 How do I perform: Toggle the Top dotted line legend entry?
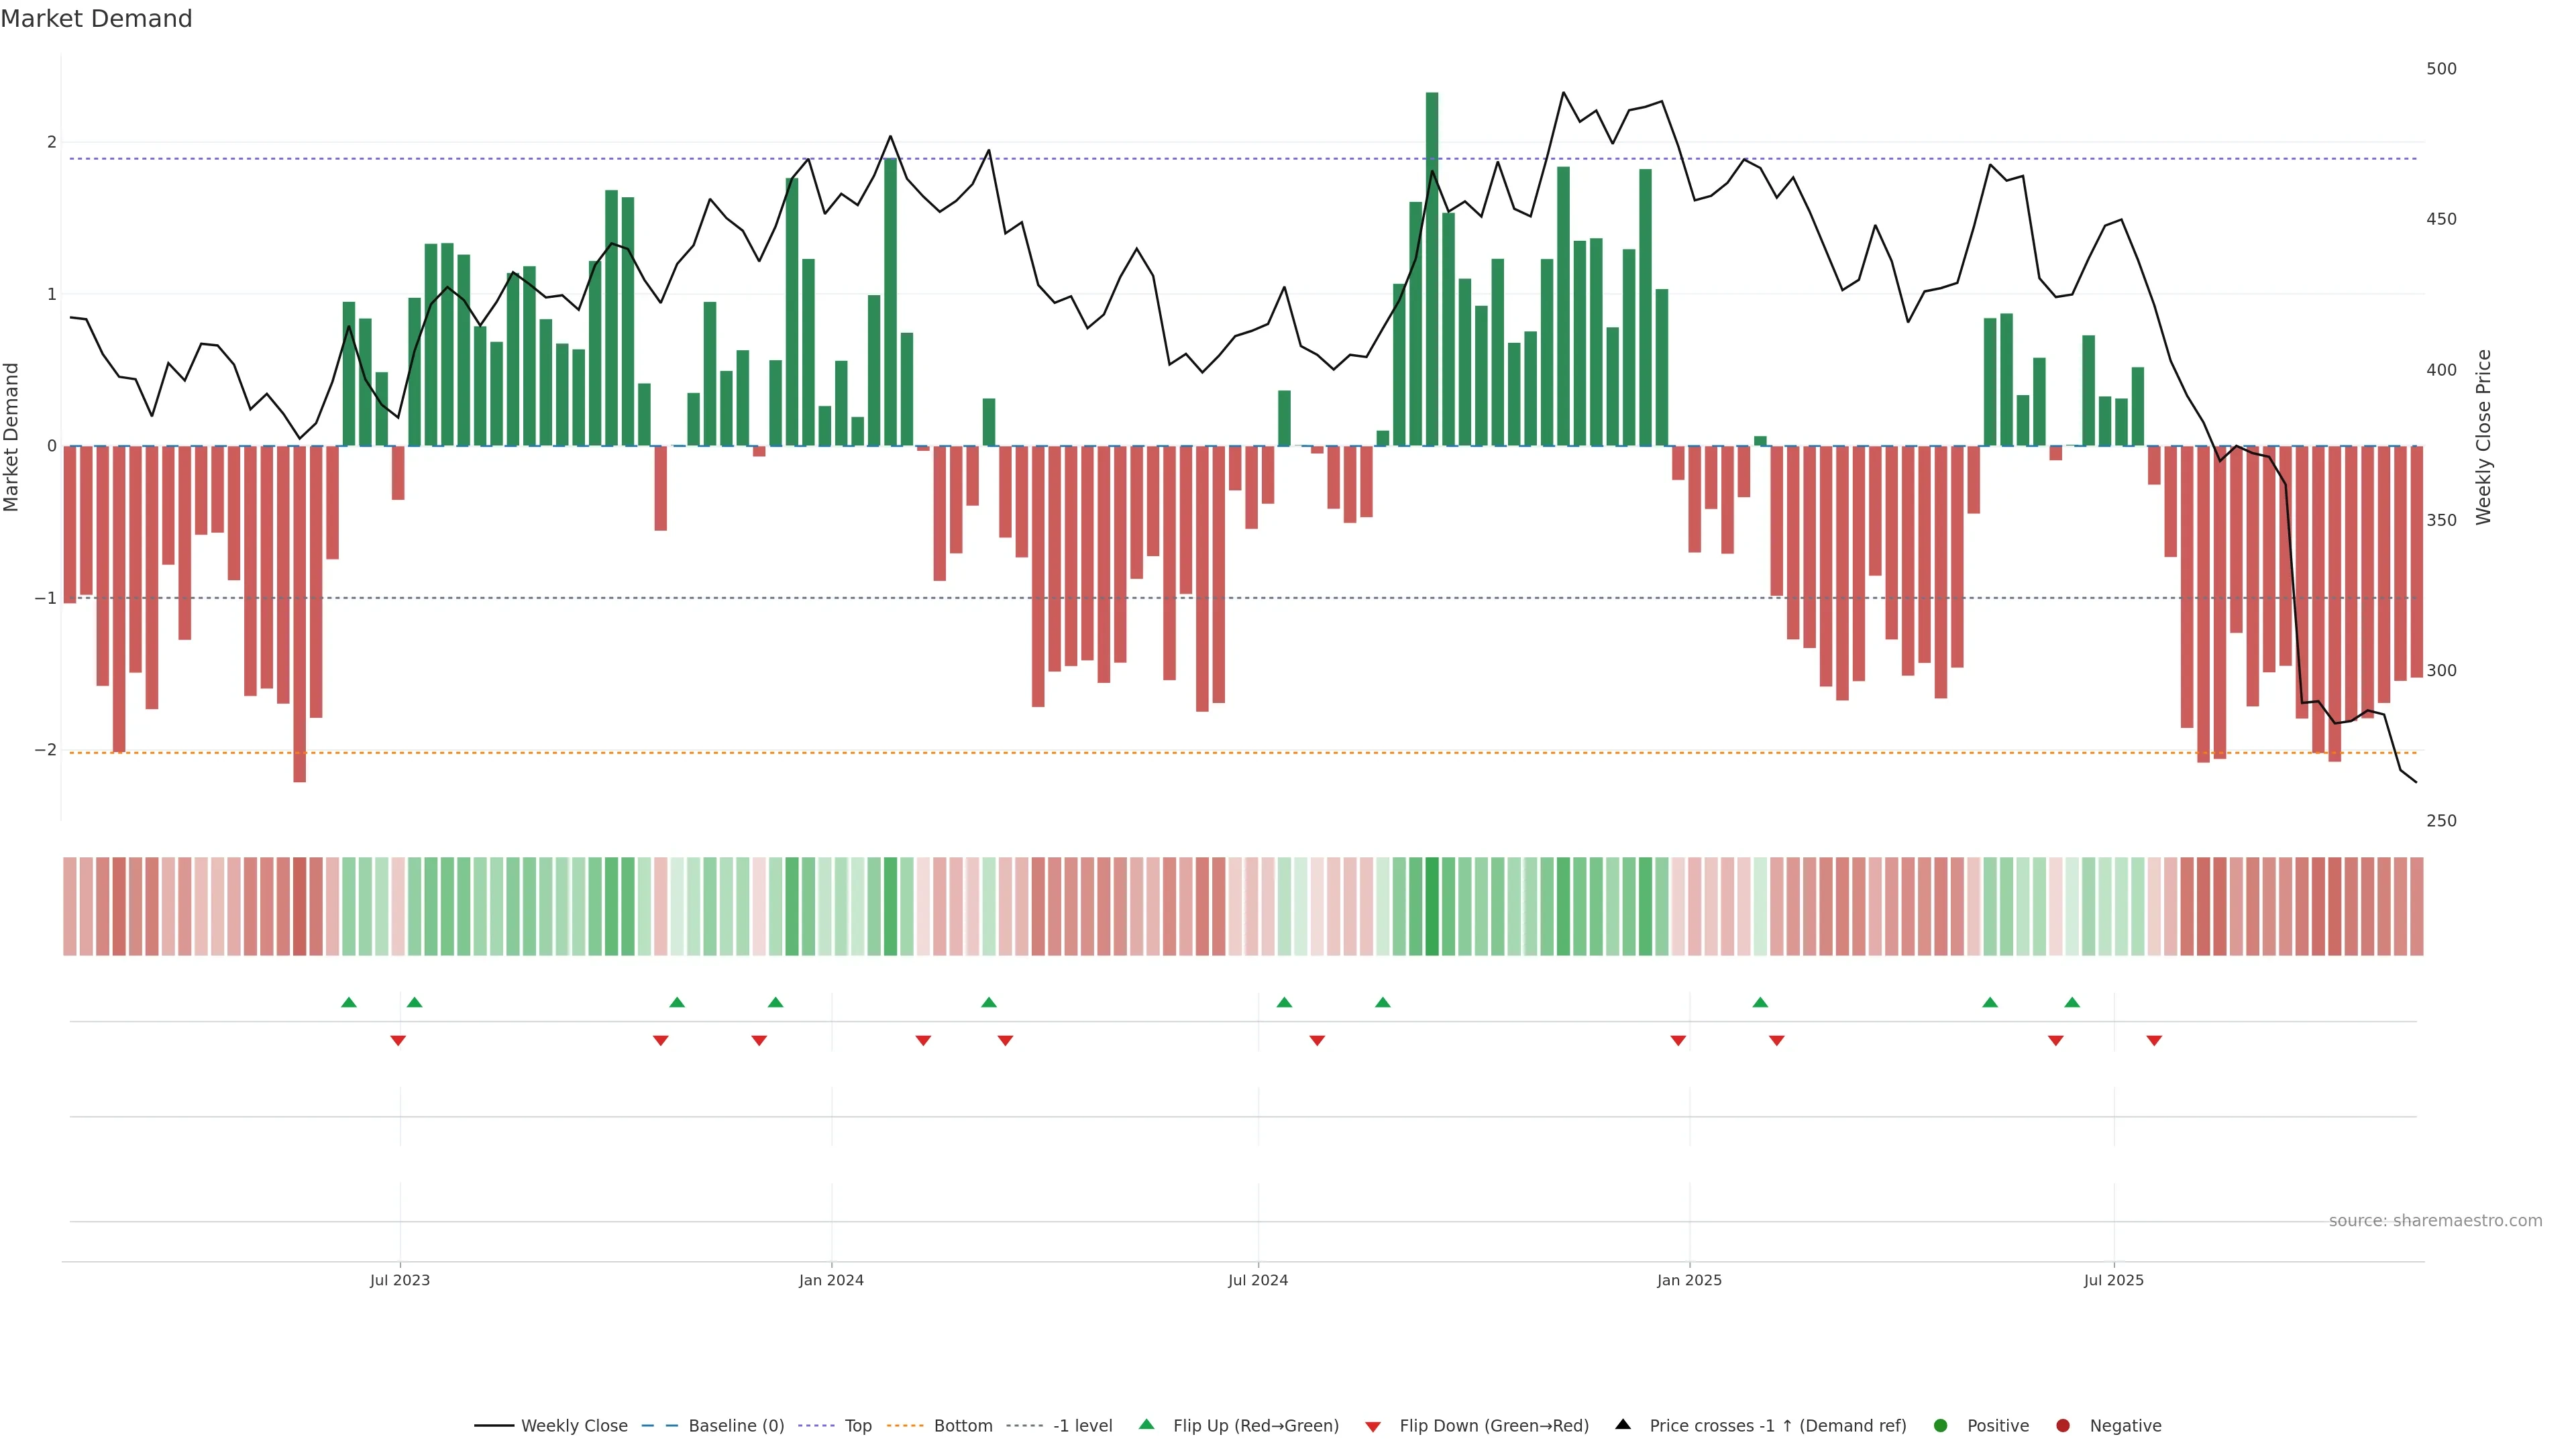857,1425
